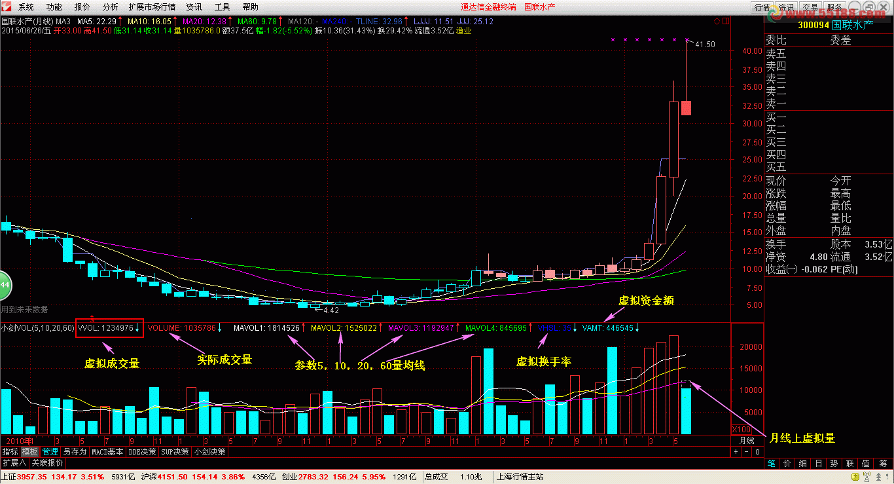Select the 价 tab in side panel
The height and width of the screenshot is (484, 894).
pyautogui.click(x=787, y=464)
